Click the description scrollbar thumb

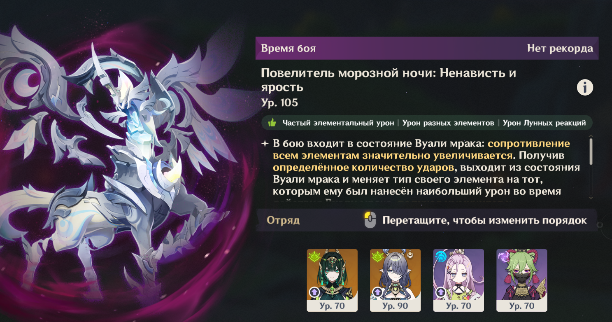point(591,152)
